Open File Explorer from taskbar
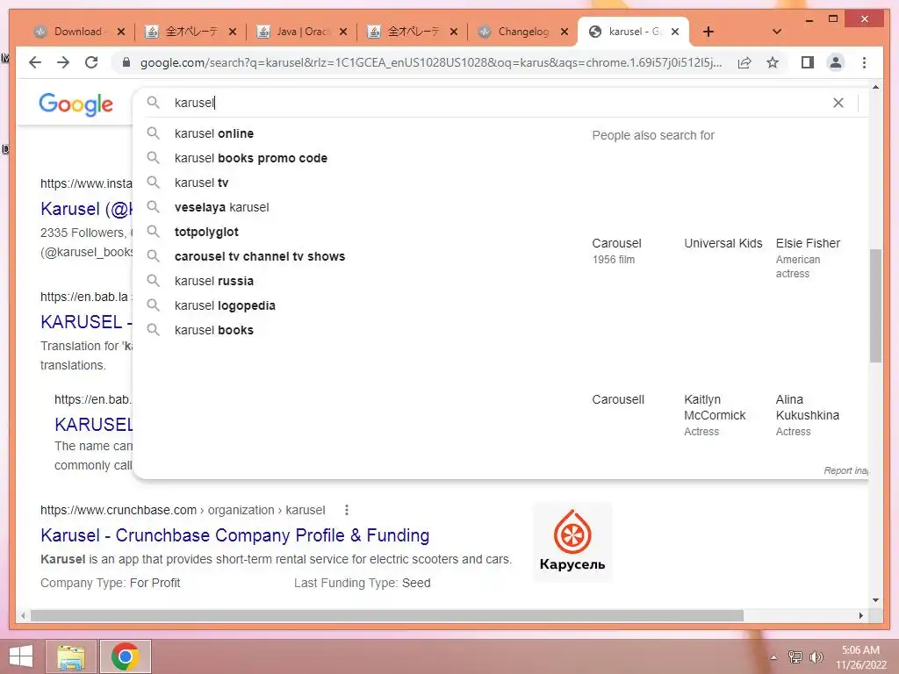 (x=71, y=656)
